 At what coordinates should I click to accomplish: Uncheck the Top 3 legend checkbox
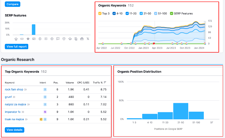100,13
